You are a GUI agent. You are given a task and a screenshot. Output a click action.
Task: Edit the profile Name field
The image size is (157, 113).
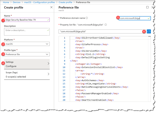(x=27, y=20)
